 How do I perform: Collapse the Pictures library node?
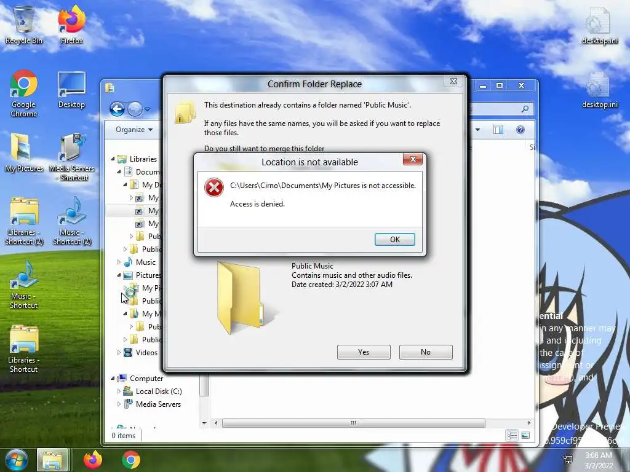click(119, 275)
